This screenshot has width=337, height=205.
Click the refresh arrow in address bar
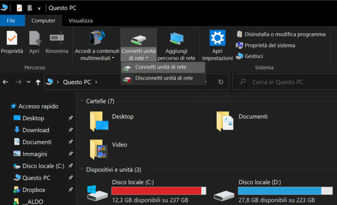click(221, 82)
